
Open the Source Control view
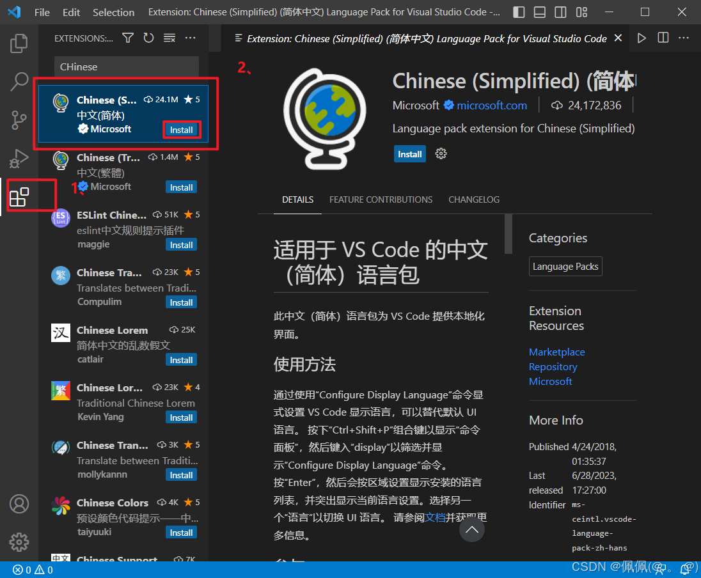19,120
